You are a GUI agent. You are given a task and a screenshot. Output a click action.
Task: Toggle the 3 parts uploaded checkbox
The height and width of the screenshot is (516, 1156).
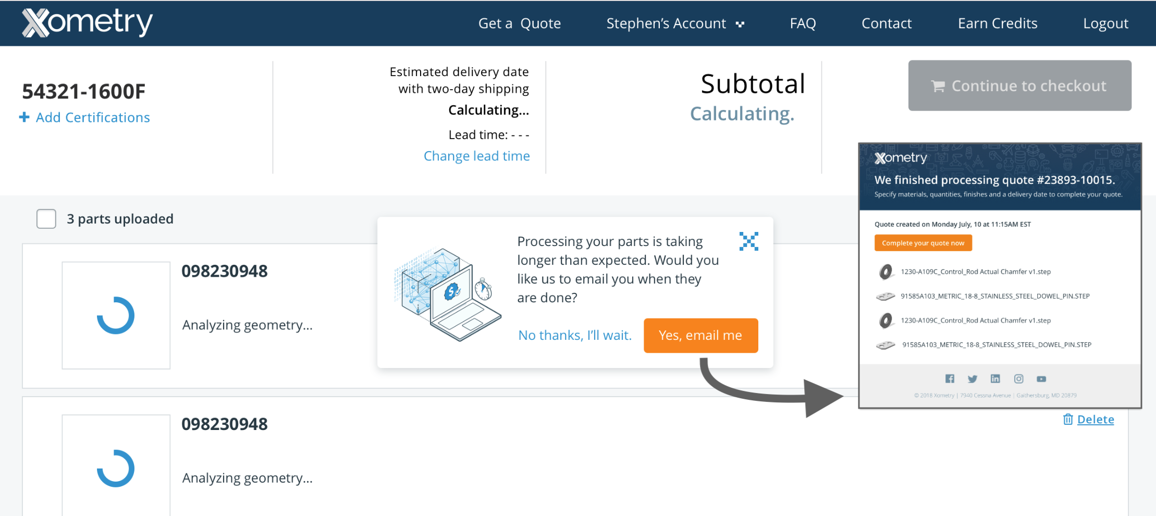[46, 219]
